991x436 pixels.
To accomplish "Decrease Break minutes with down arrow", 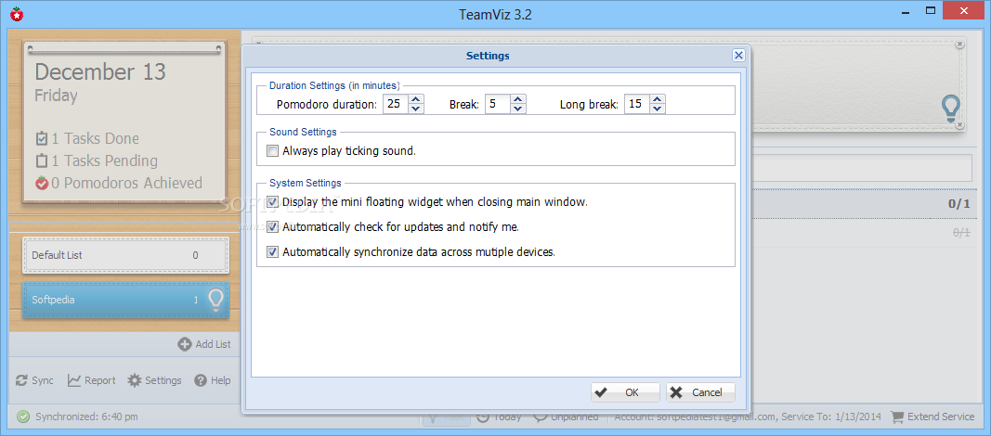I will tap(517, 109).
